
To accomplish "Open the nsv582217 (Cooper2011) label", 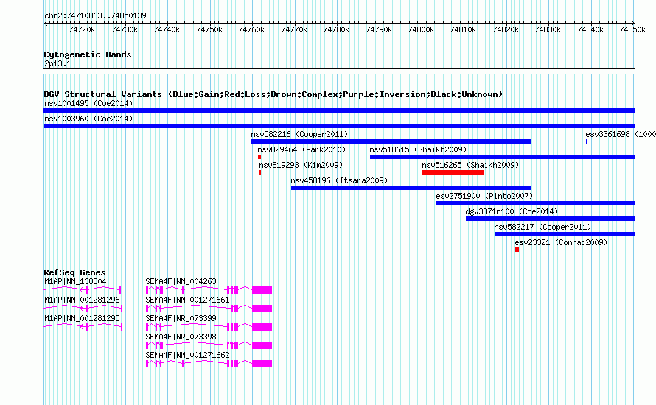I will coord(542,227).
